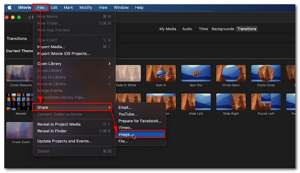
Task: Click the Current Theme label
Action: pos(19,51)
